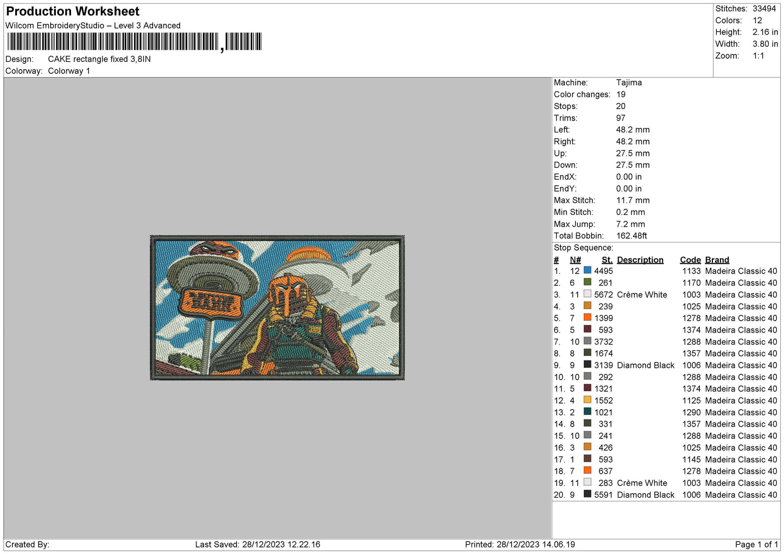Select the EndX value 0.00 in

click(629, 177)
